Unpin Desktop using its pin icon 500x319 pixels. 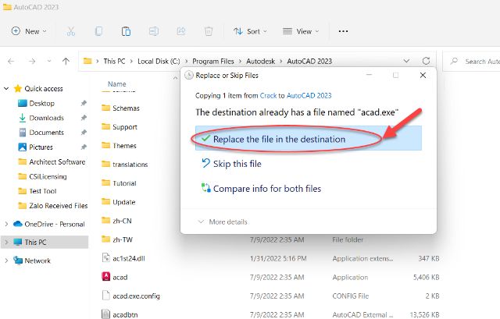click(x=84, y=103)
